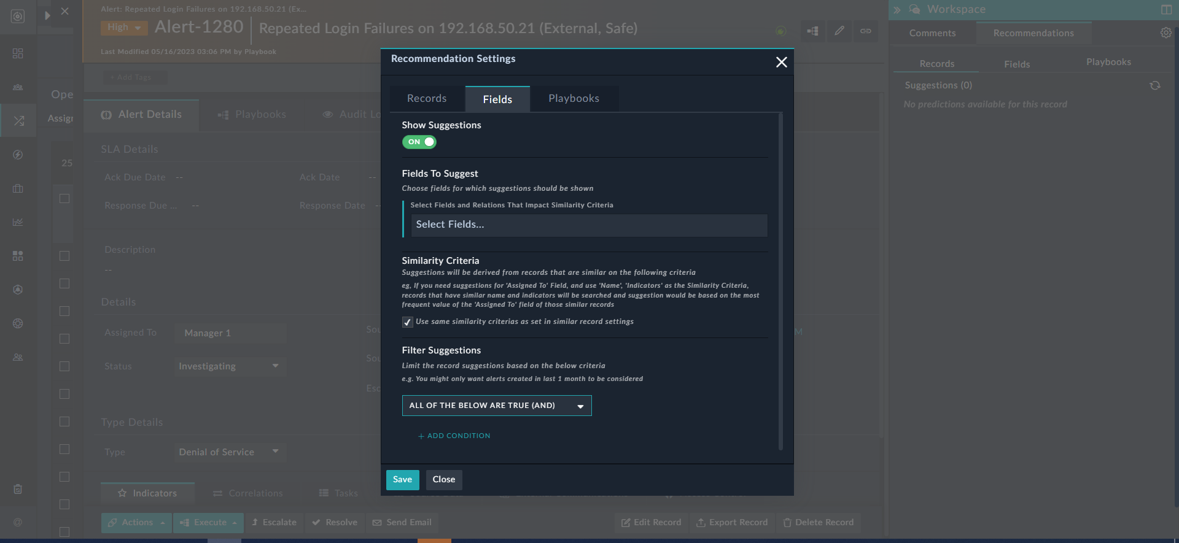
Task: Toggle the Workspace split layout icon
Action: click(x=1166, y=10)
